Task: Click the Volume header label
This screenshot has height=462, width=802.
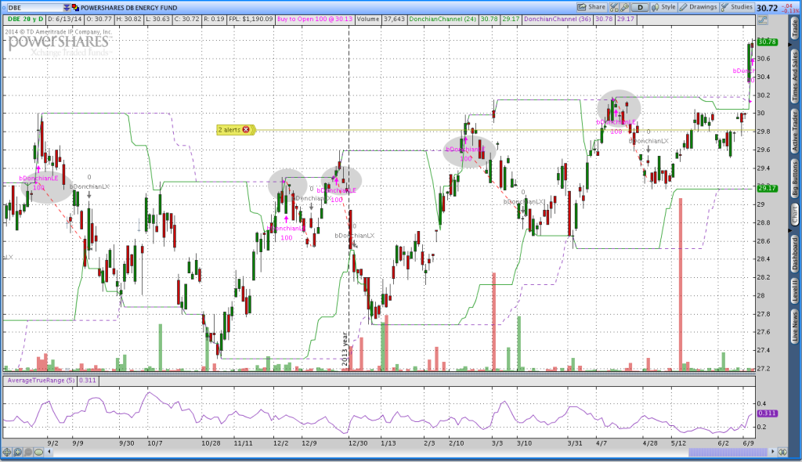Action: click(368, 19)
